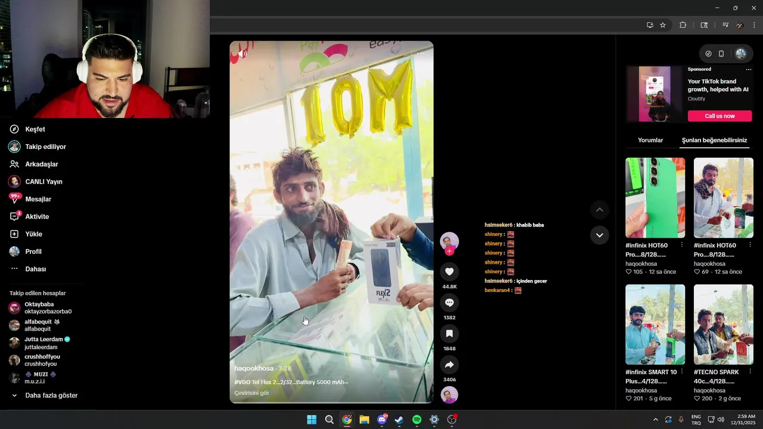Go to previous video with up chevron

(600, 210)
